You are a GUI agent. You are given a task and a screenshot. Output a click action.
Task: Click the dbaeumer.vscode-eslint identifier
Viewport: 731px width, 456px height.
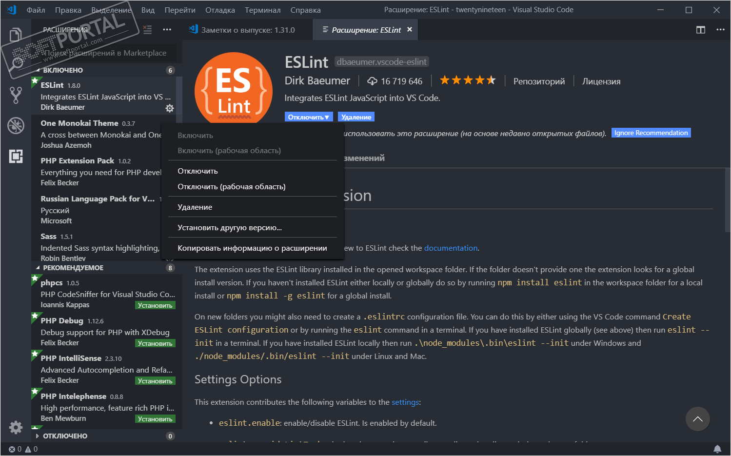tap(382, 62)
